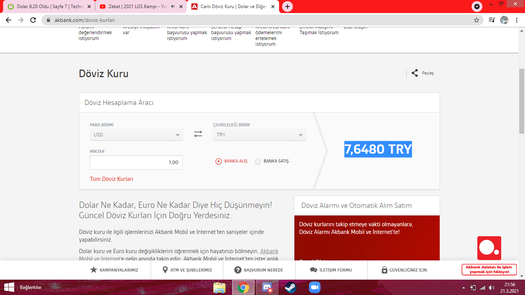Click the Paylaş share icon
The width and height of the screenshot is (525, 295).
click(415, 73)
